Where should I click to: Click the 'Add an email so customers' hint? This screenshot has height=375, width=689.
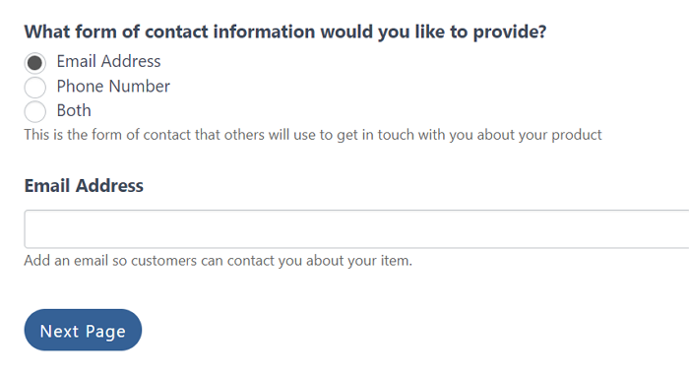click(x=218, y=261)
